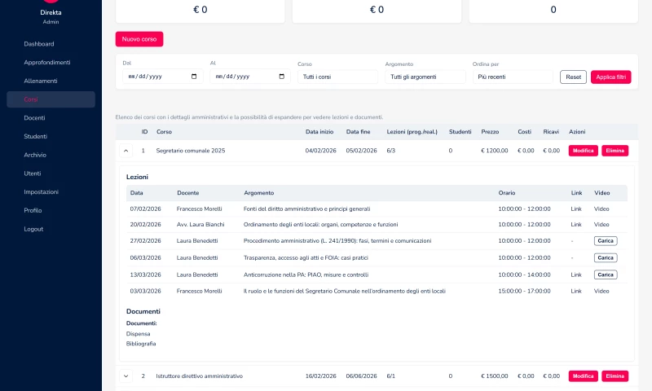This screenshot has height=391, width=652.
Task: Open Link for the 03/03/2026 lesson
Action: point(576,292)
